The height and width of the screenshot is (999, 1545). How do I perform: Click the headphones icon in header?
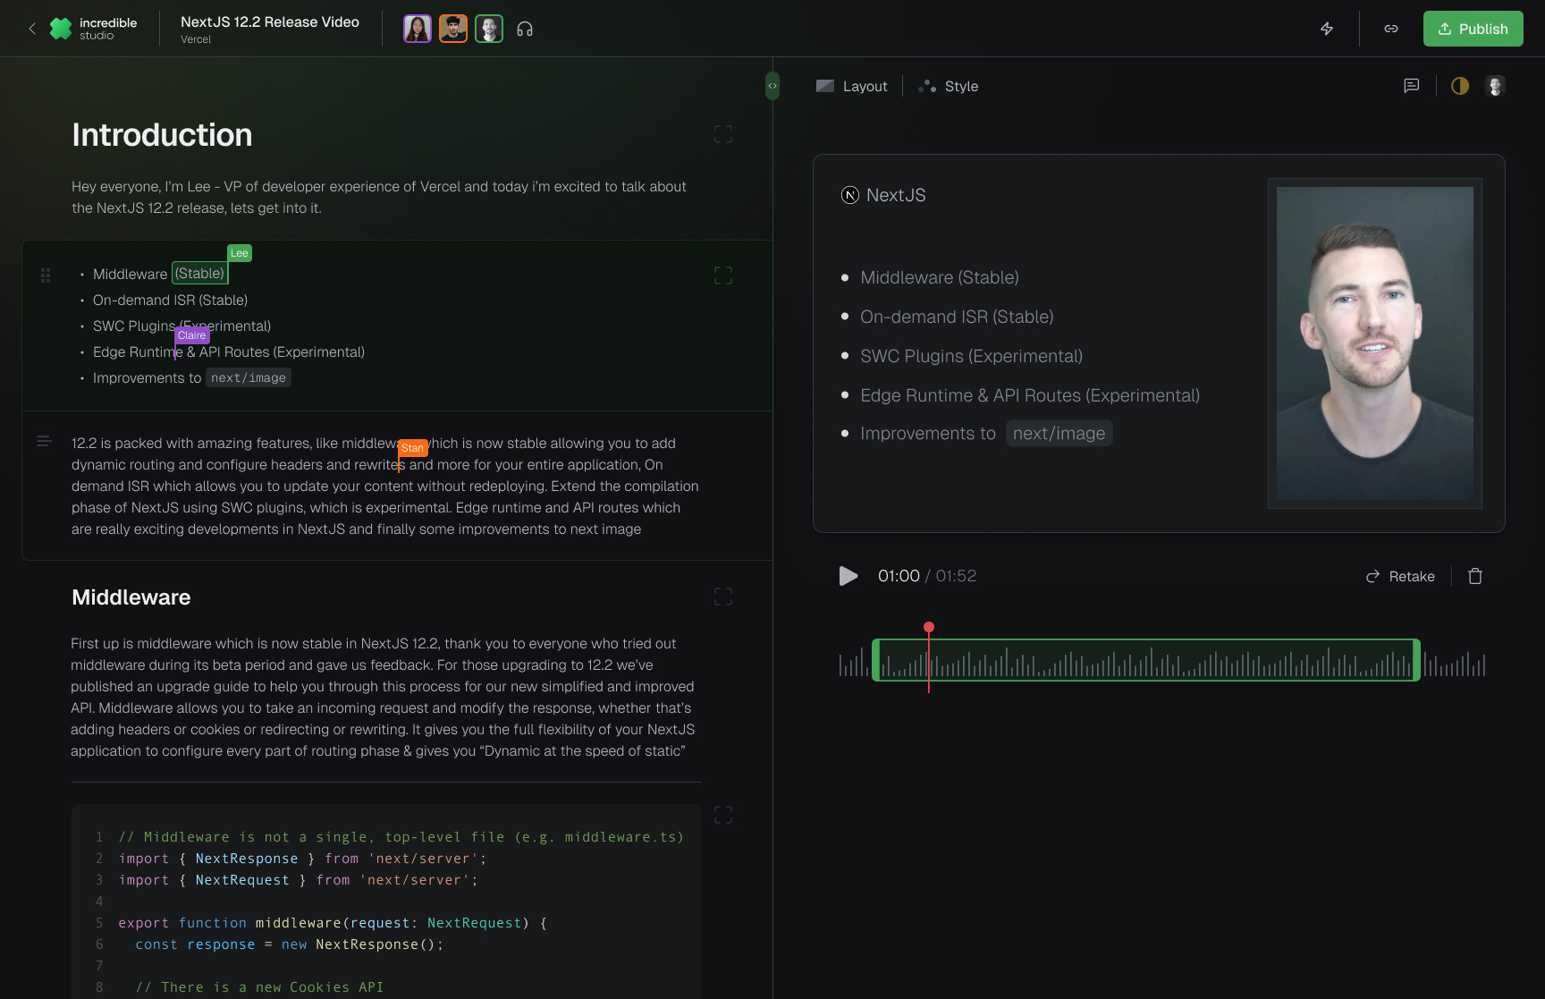(525, 30)
